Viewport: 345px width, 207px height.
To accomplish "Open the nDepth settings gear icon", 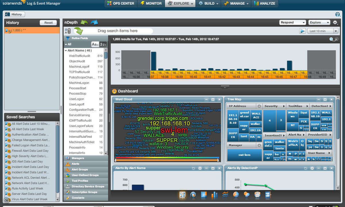I will pos(335,22).
